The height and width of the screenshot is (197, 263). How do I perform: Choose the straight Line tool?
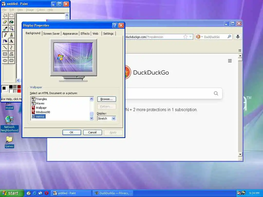pyautogui.click(x=5, y=47)
